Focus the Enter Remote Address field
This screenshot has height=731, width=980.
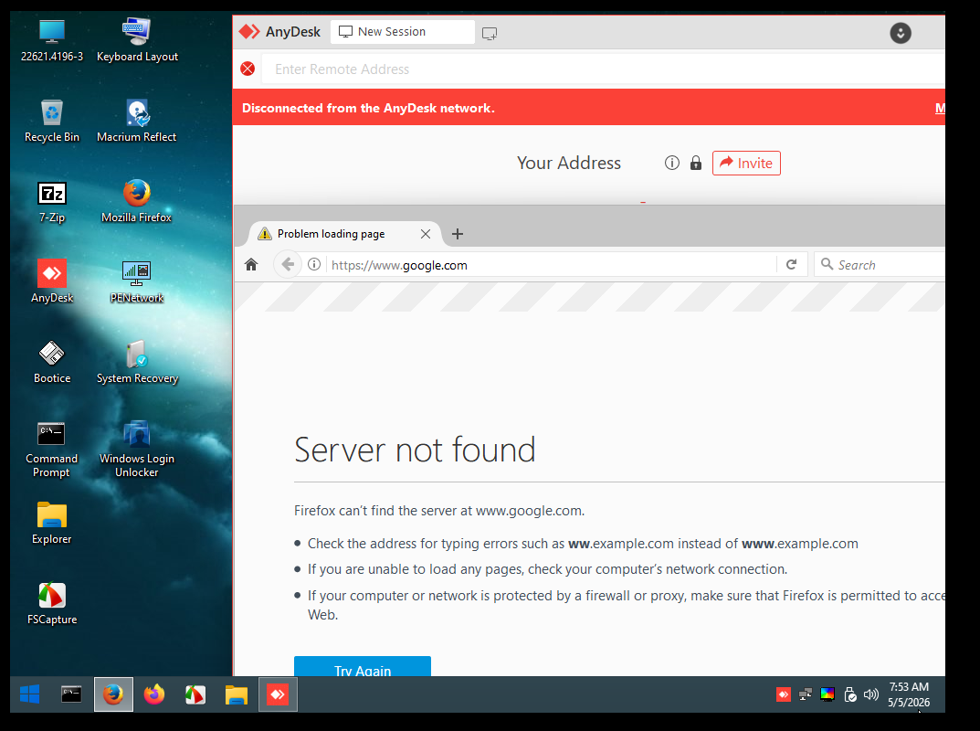tap(603, 69)
